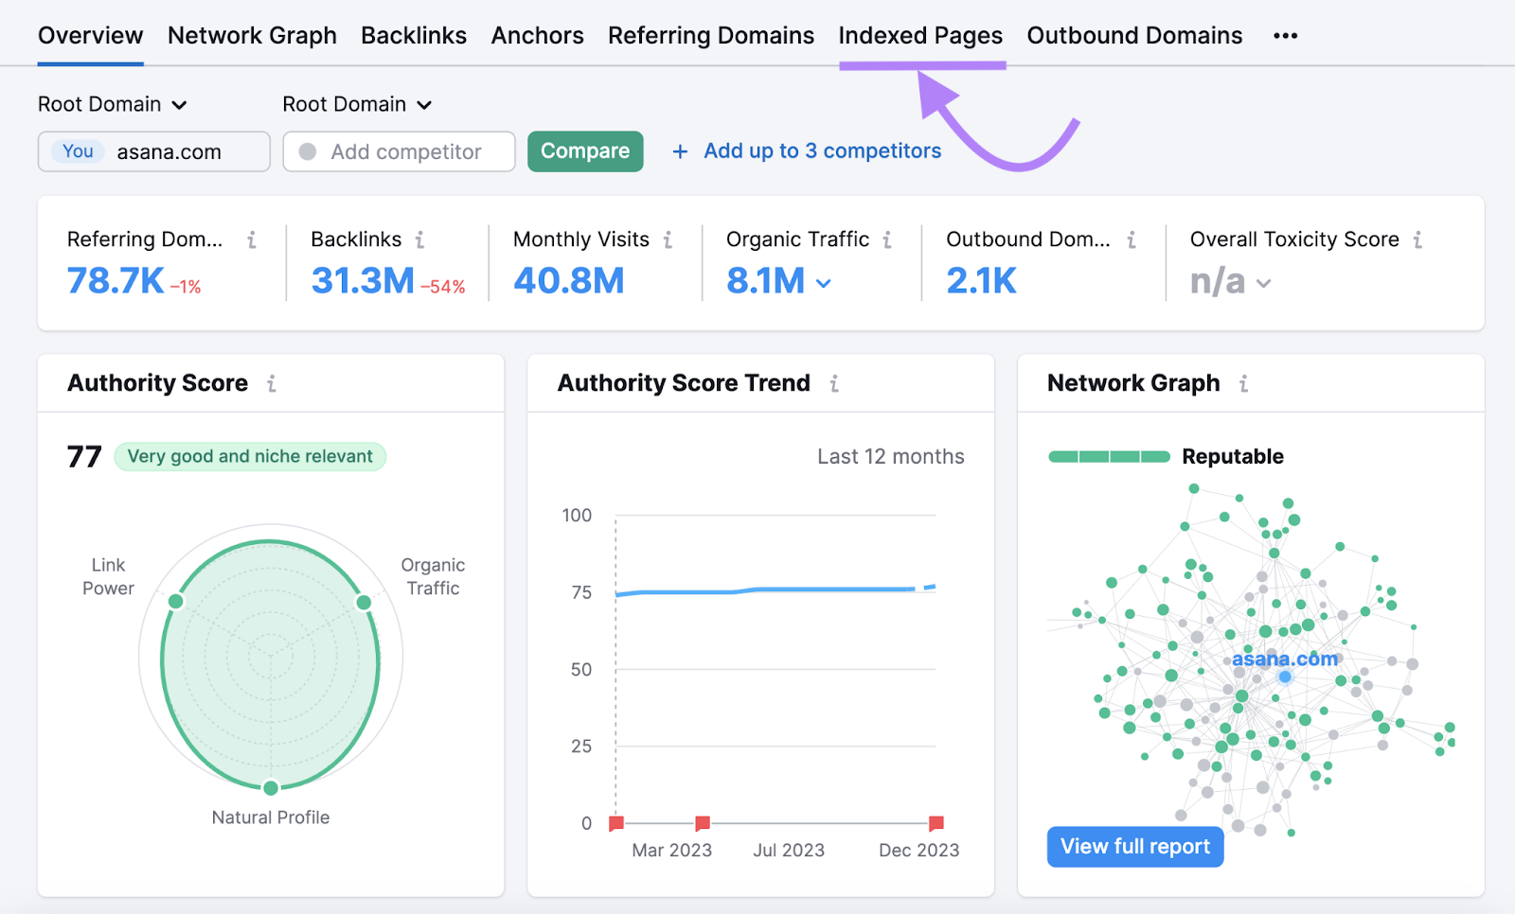Image resolution: width=1515 pixels, height=914 pixels.
Task: Click the green Reputable rating bar
Action: coord(1109,457)
